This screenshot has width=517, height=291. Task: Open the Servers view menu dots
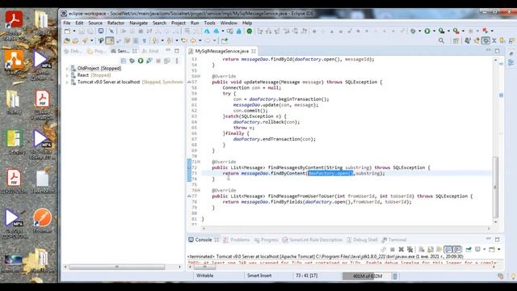click(x=177, y=61)
